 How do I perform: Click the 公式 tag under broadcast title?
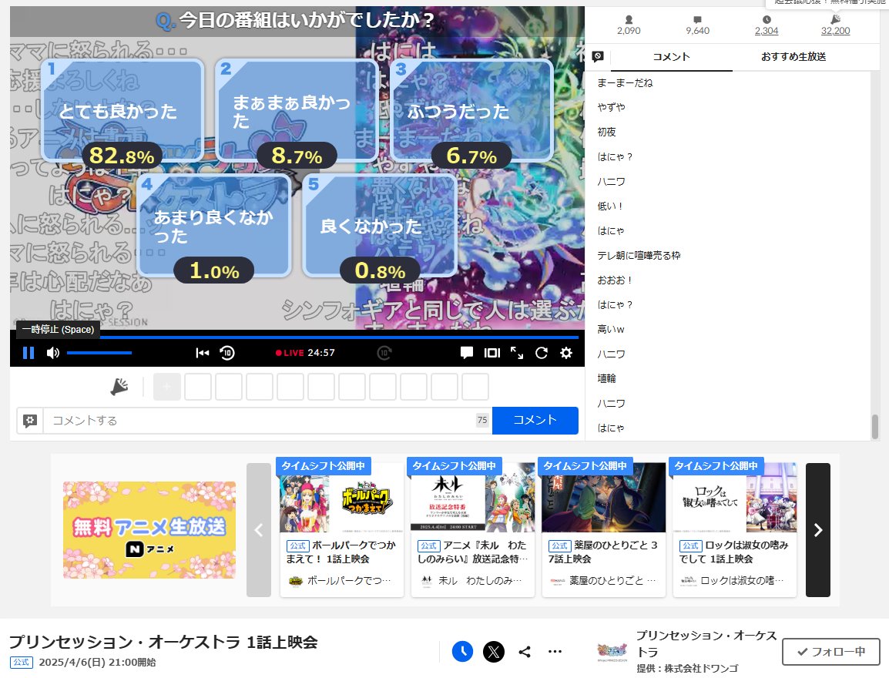click(x=22, y=662)
